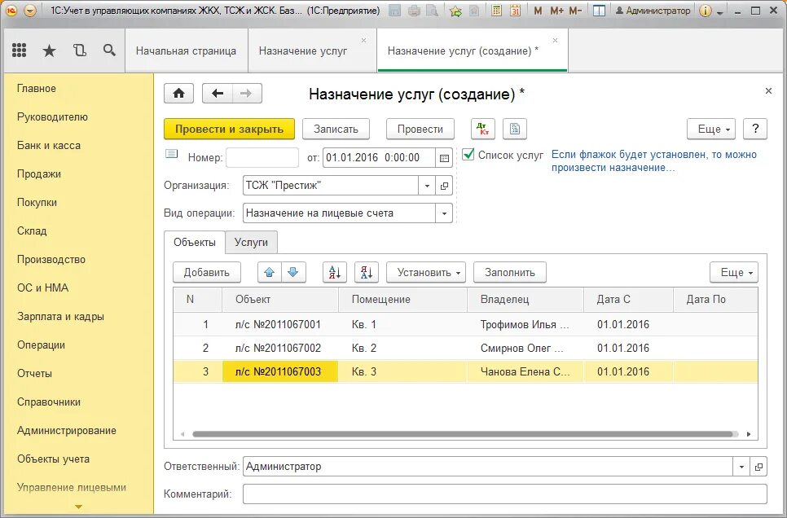
Task: Select owner cell Смирнов Олег
Action: pos(525,348)
